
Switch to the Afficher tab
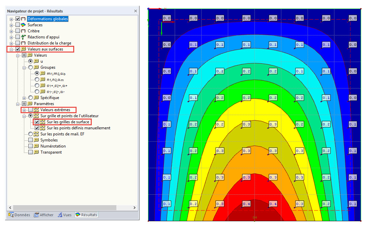tap(44, 215)
